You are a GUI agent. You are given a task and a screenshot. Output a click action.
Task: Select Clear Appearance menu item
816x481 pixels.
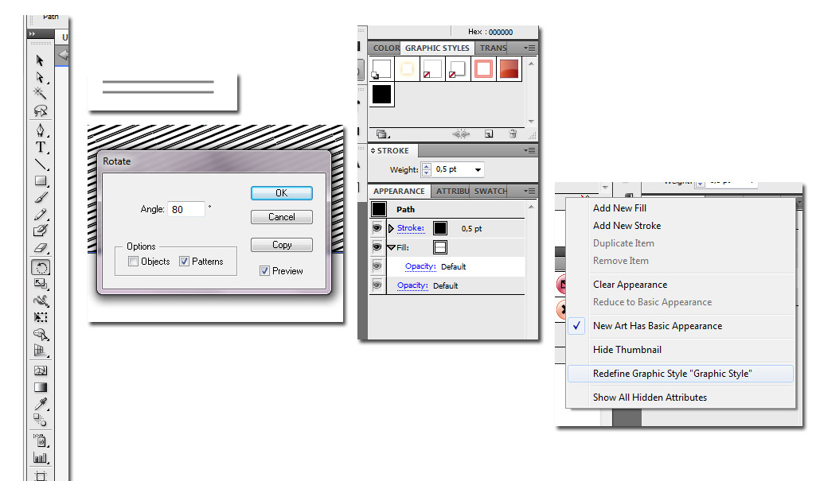tap(630, 285)
